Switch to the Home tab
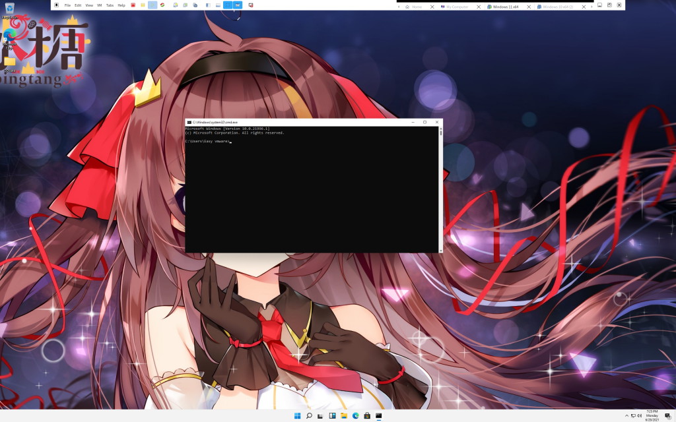 coord(417,7)
